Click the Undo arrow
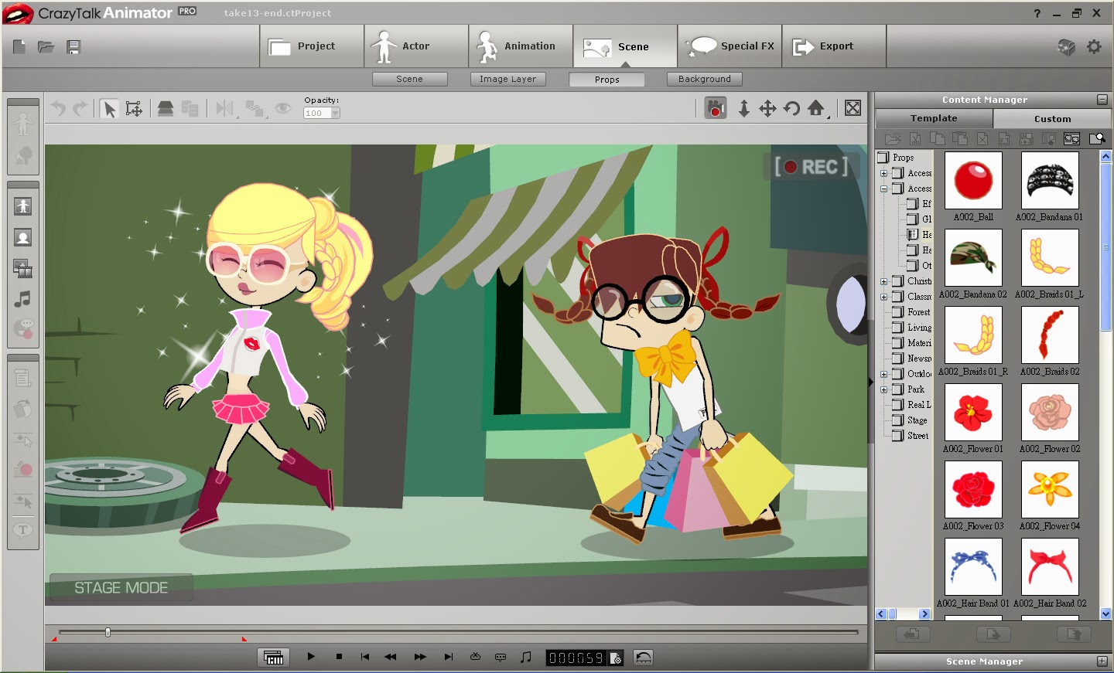Viewport: 1114px width, 673px height. [59, 109]
